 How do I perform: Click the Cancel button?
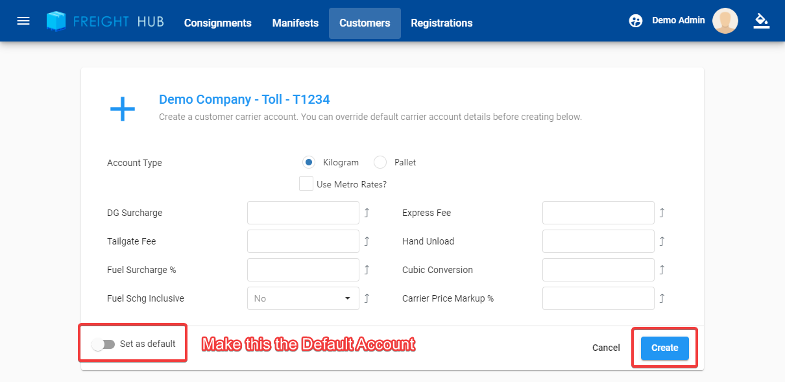[606, 348]
